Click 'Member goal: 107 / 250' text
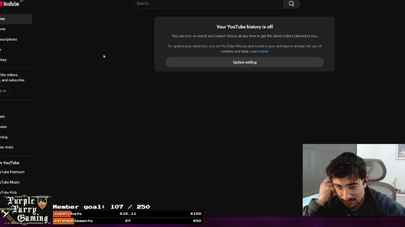 pos(101,207)
